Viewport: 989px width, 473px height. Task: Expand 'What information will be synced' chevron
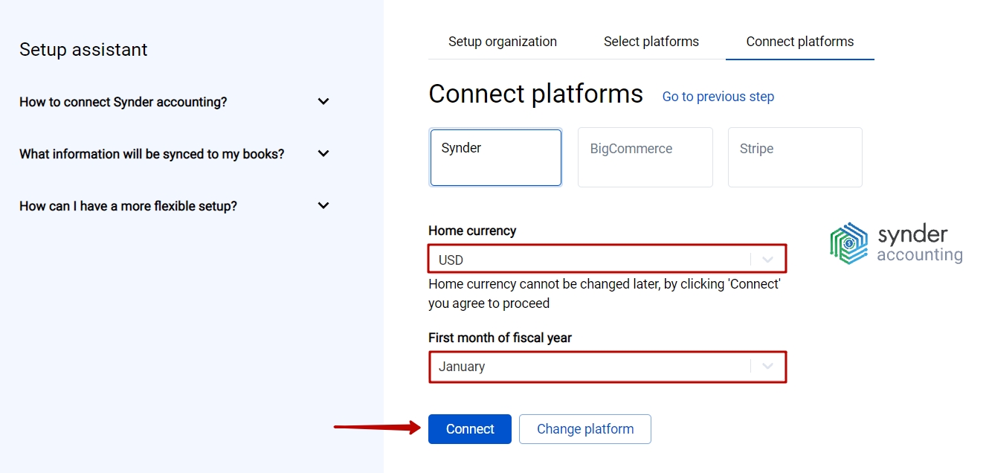point(323,153)
